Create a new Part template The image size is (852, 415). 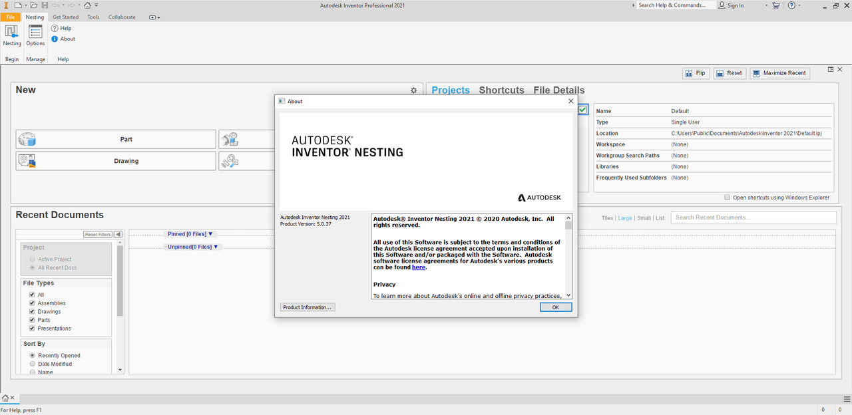point(116,139)
